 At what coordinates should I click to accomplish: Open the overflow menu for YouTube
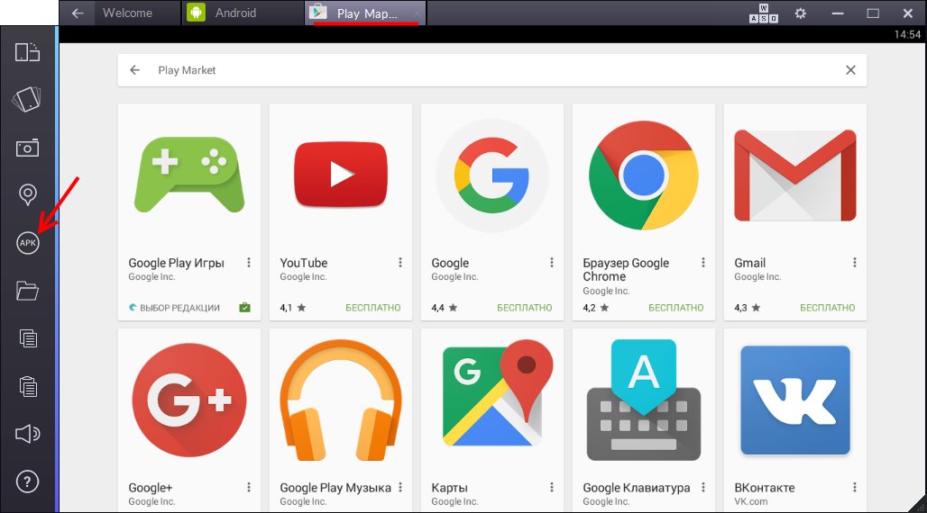[x=400, y=263]
